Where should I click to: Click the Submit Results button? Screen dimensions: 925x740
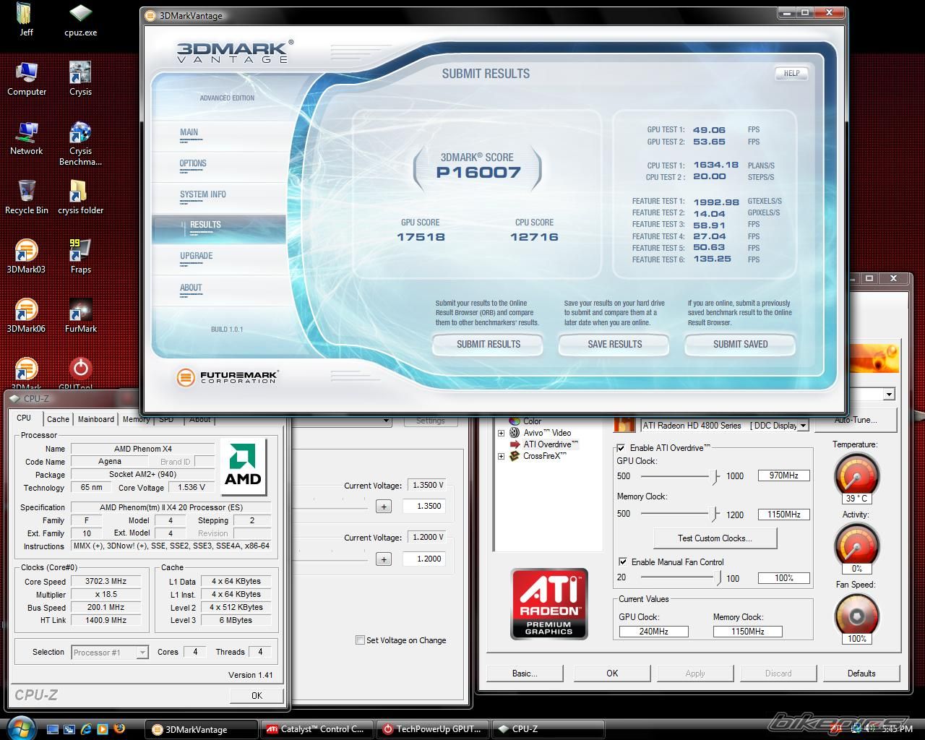488,345
